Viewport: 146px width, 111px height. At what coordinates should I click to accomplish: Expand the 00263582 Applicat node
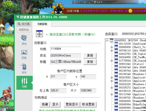coord(112,78)
